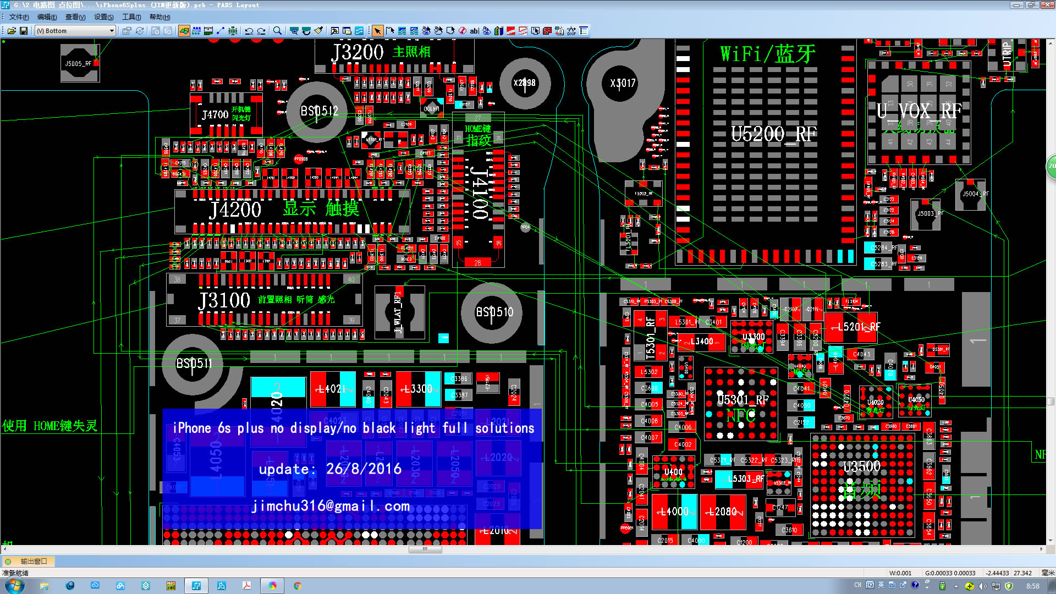Screen dimensions: 1056x594
Task: Click the U5200_RF WiFi chip label
Action: click(773, 134)
